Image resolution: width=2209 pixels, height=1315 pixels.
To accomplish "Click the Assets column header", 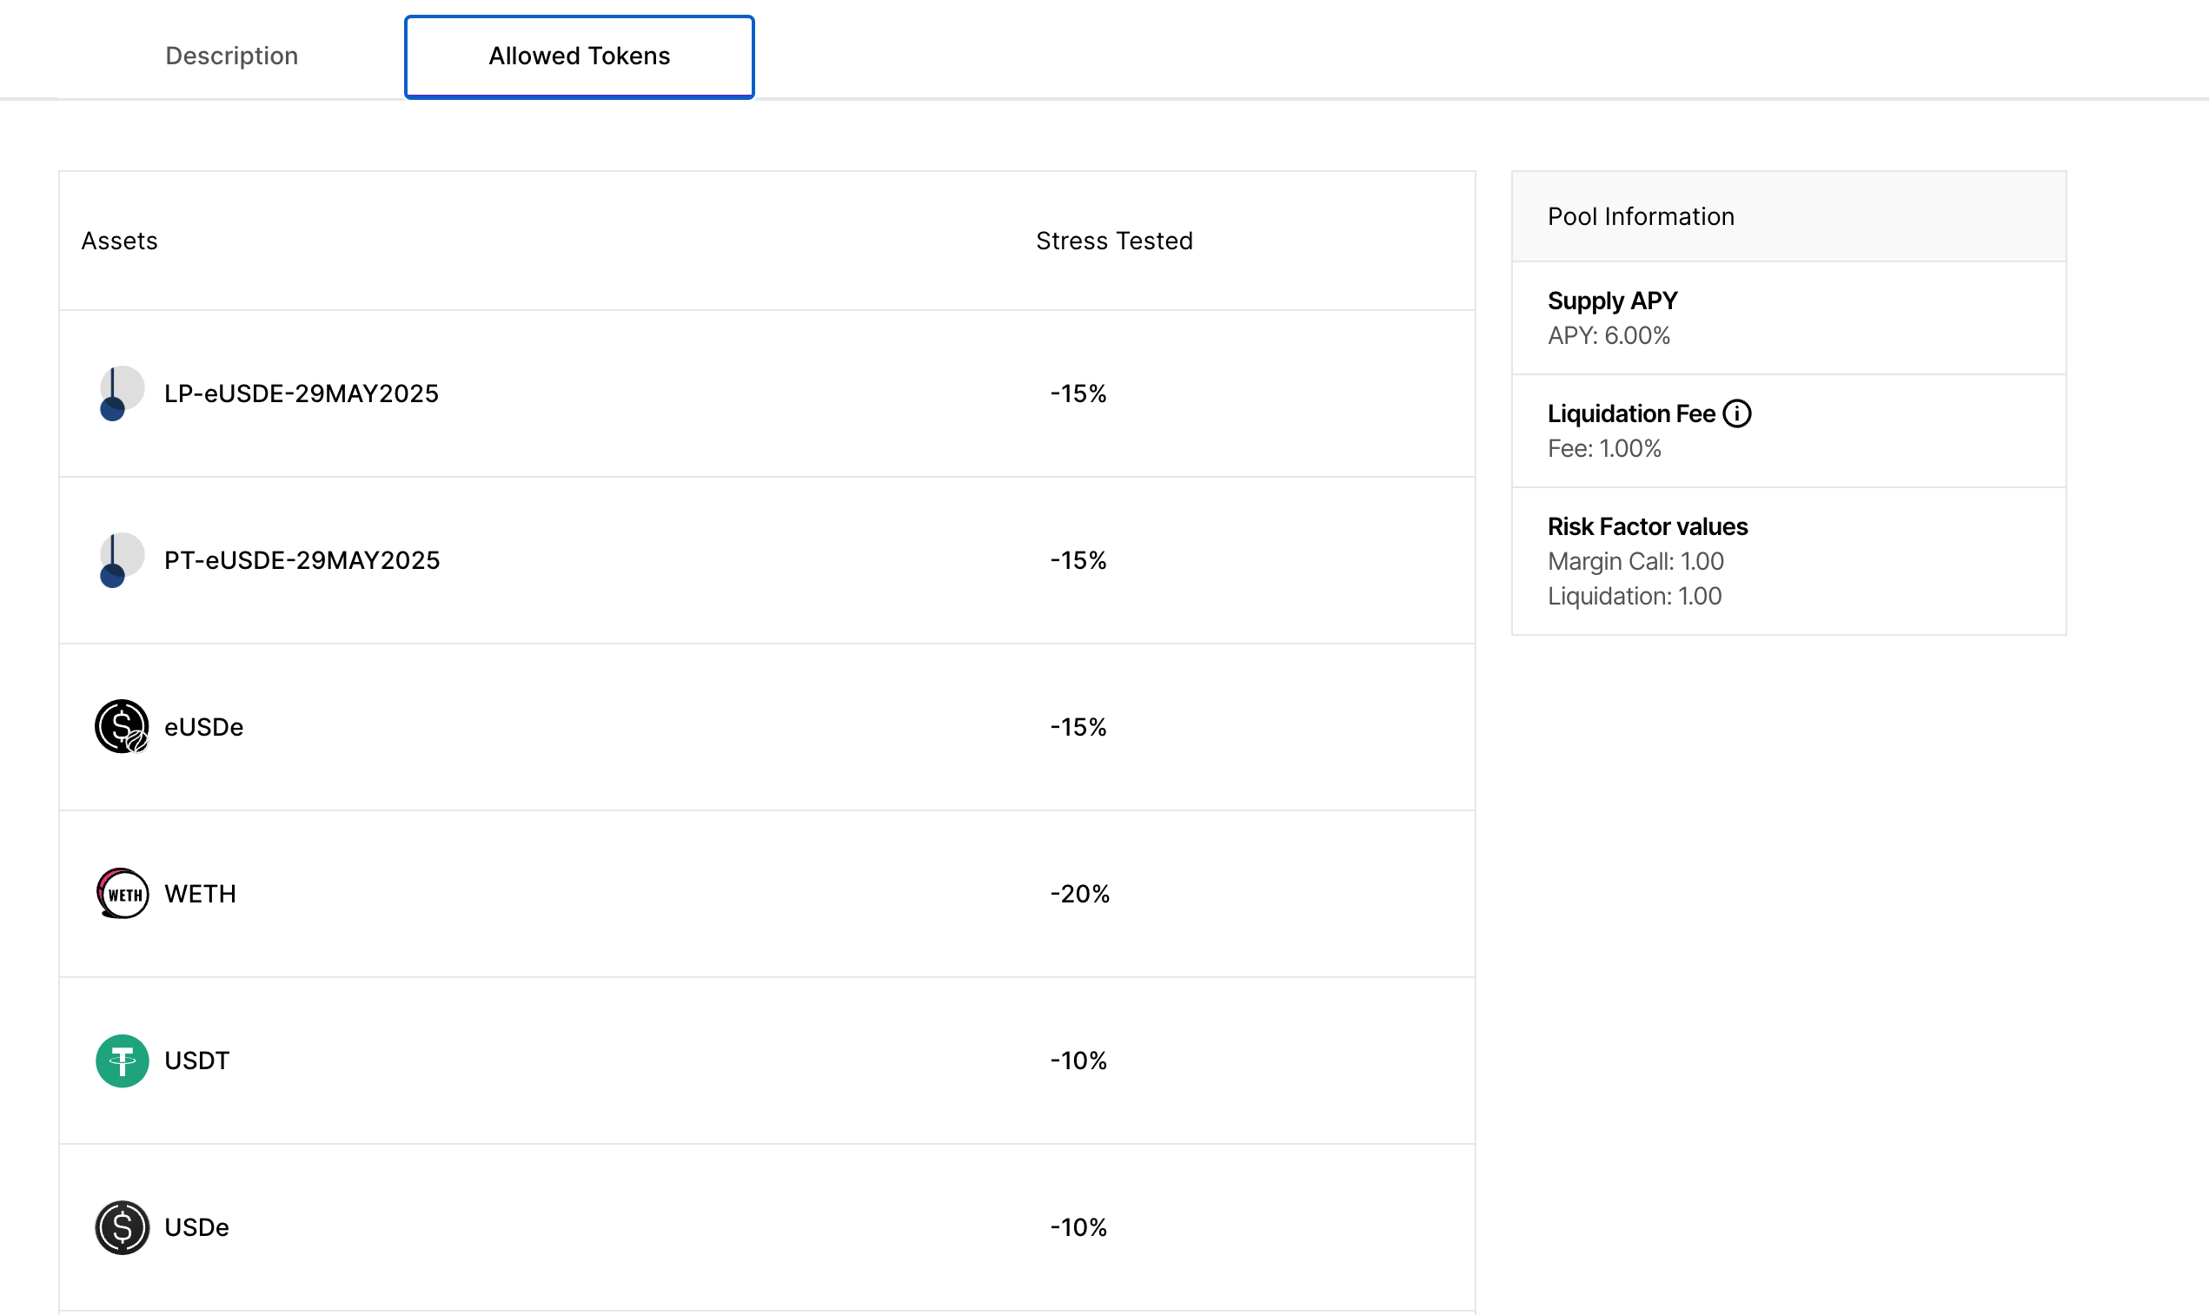I will pos(120,241).
